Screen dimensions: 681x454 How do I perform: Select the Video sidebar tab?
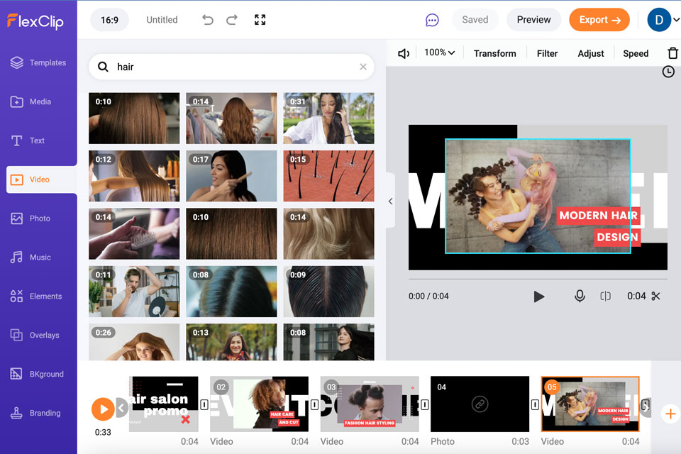[x=41, y=179]
